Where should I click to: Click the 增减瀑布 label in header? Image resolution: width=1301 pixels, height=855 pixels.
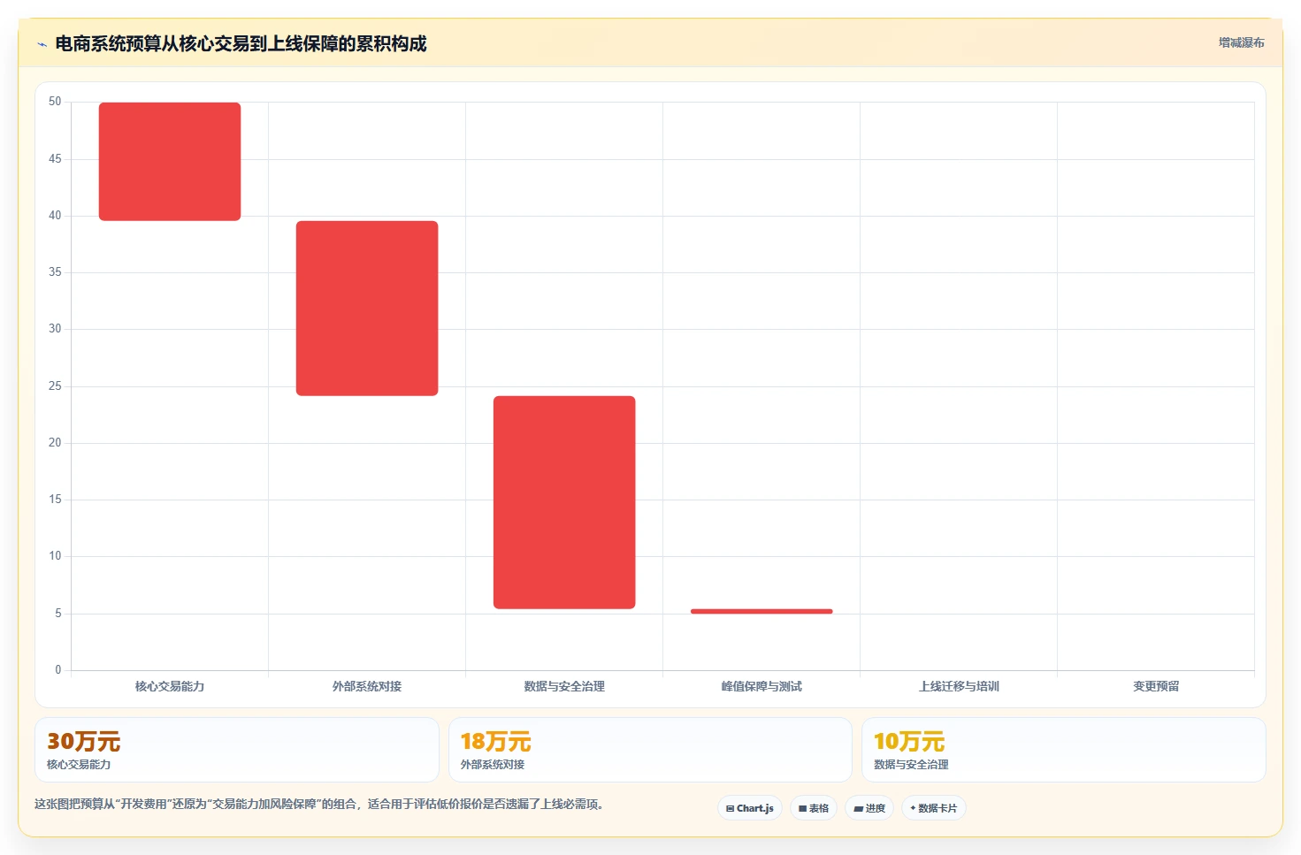(x=1241, y=42)
